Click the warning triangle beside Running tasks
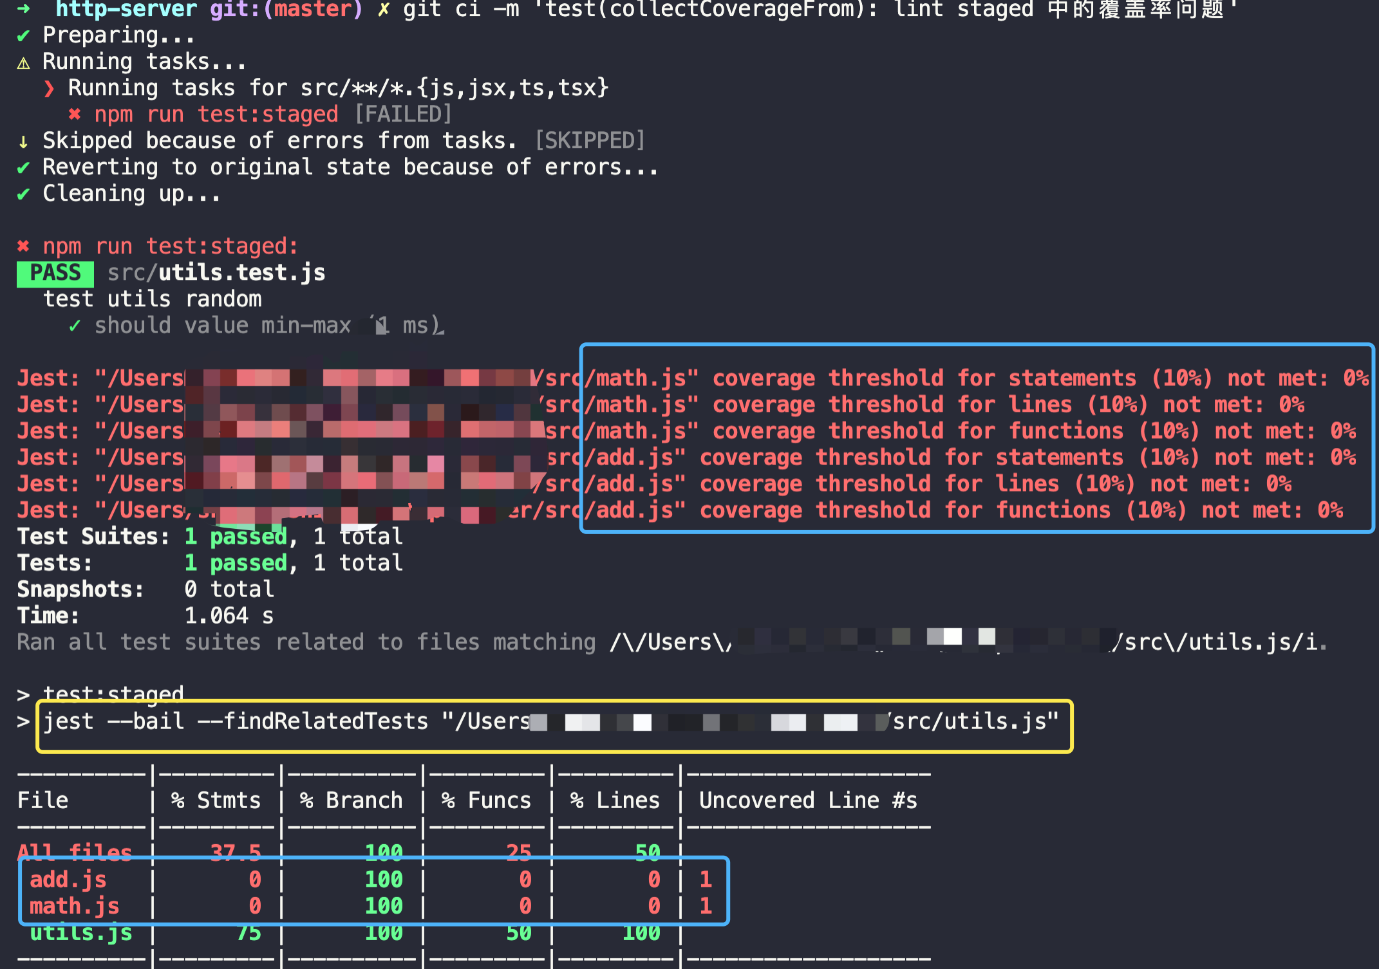 23,62
